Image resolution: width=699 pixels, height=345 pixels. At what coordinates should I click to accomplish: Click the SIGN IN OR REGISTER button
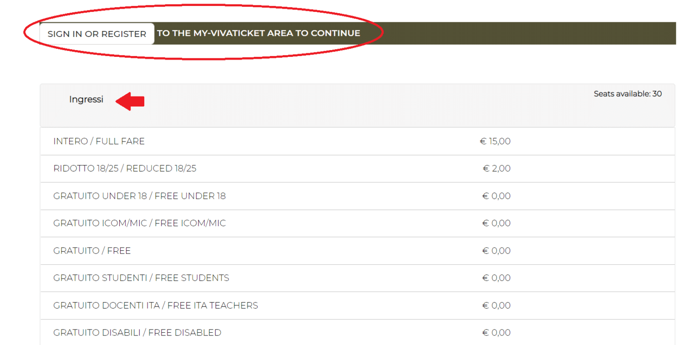(97, 34)
